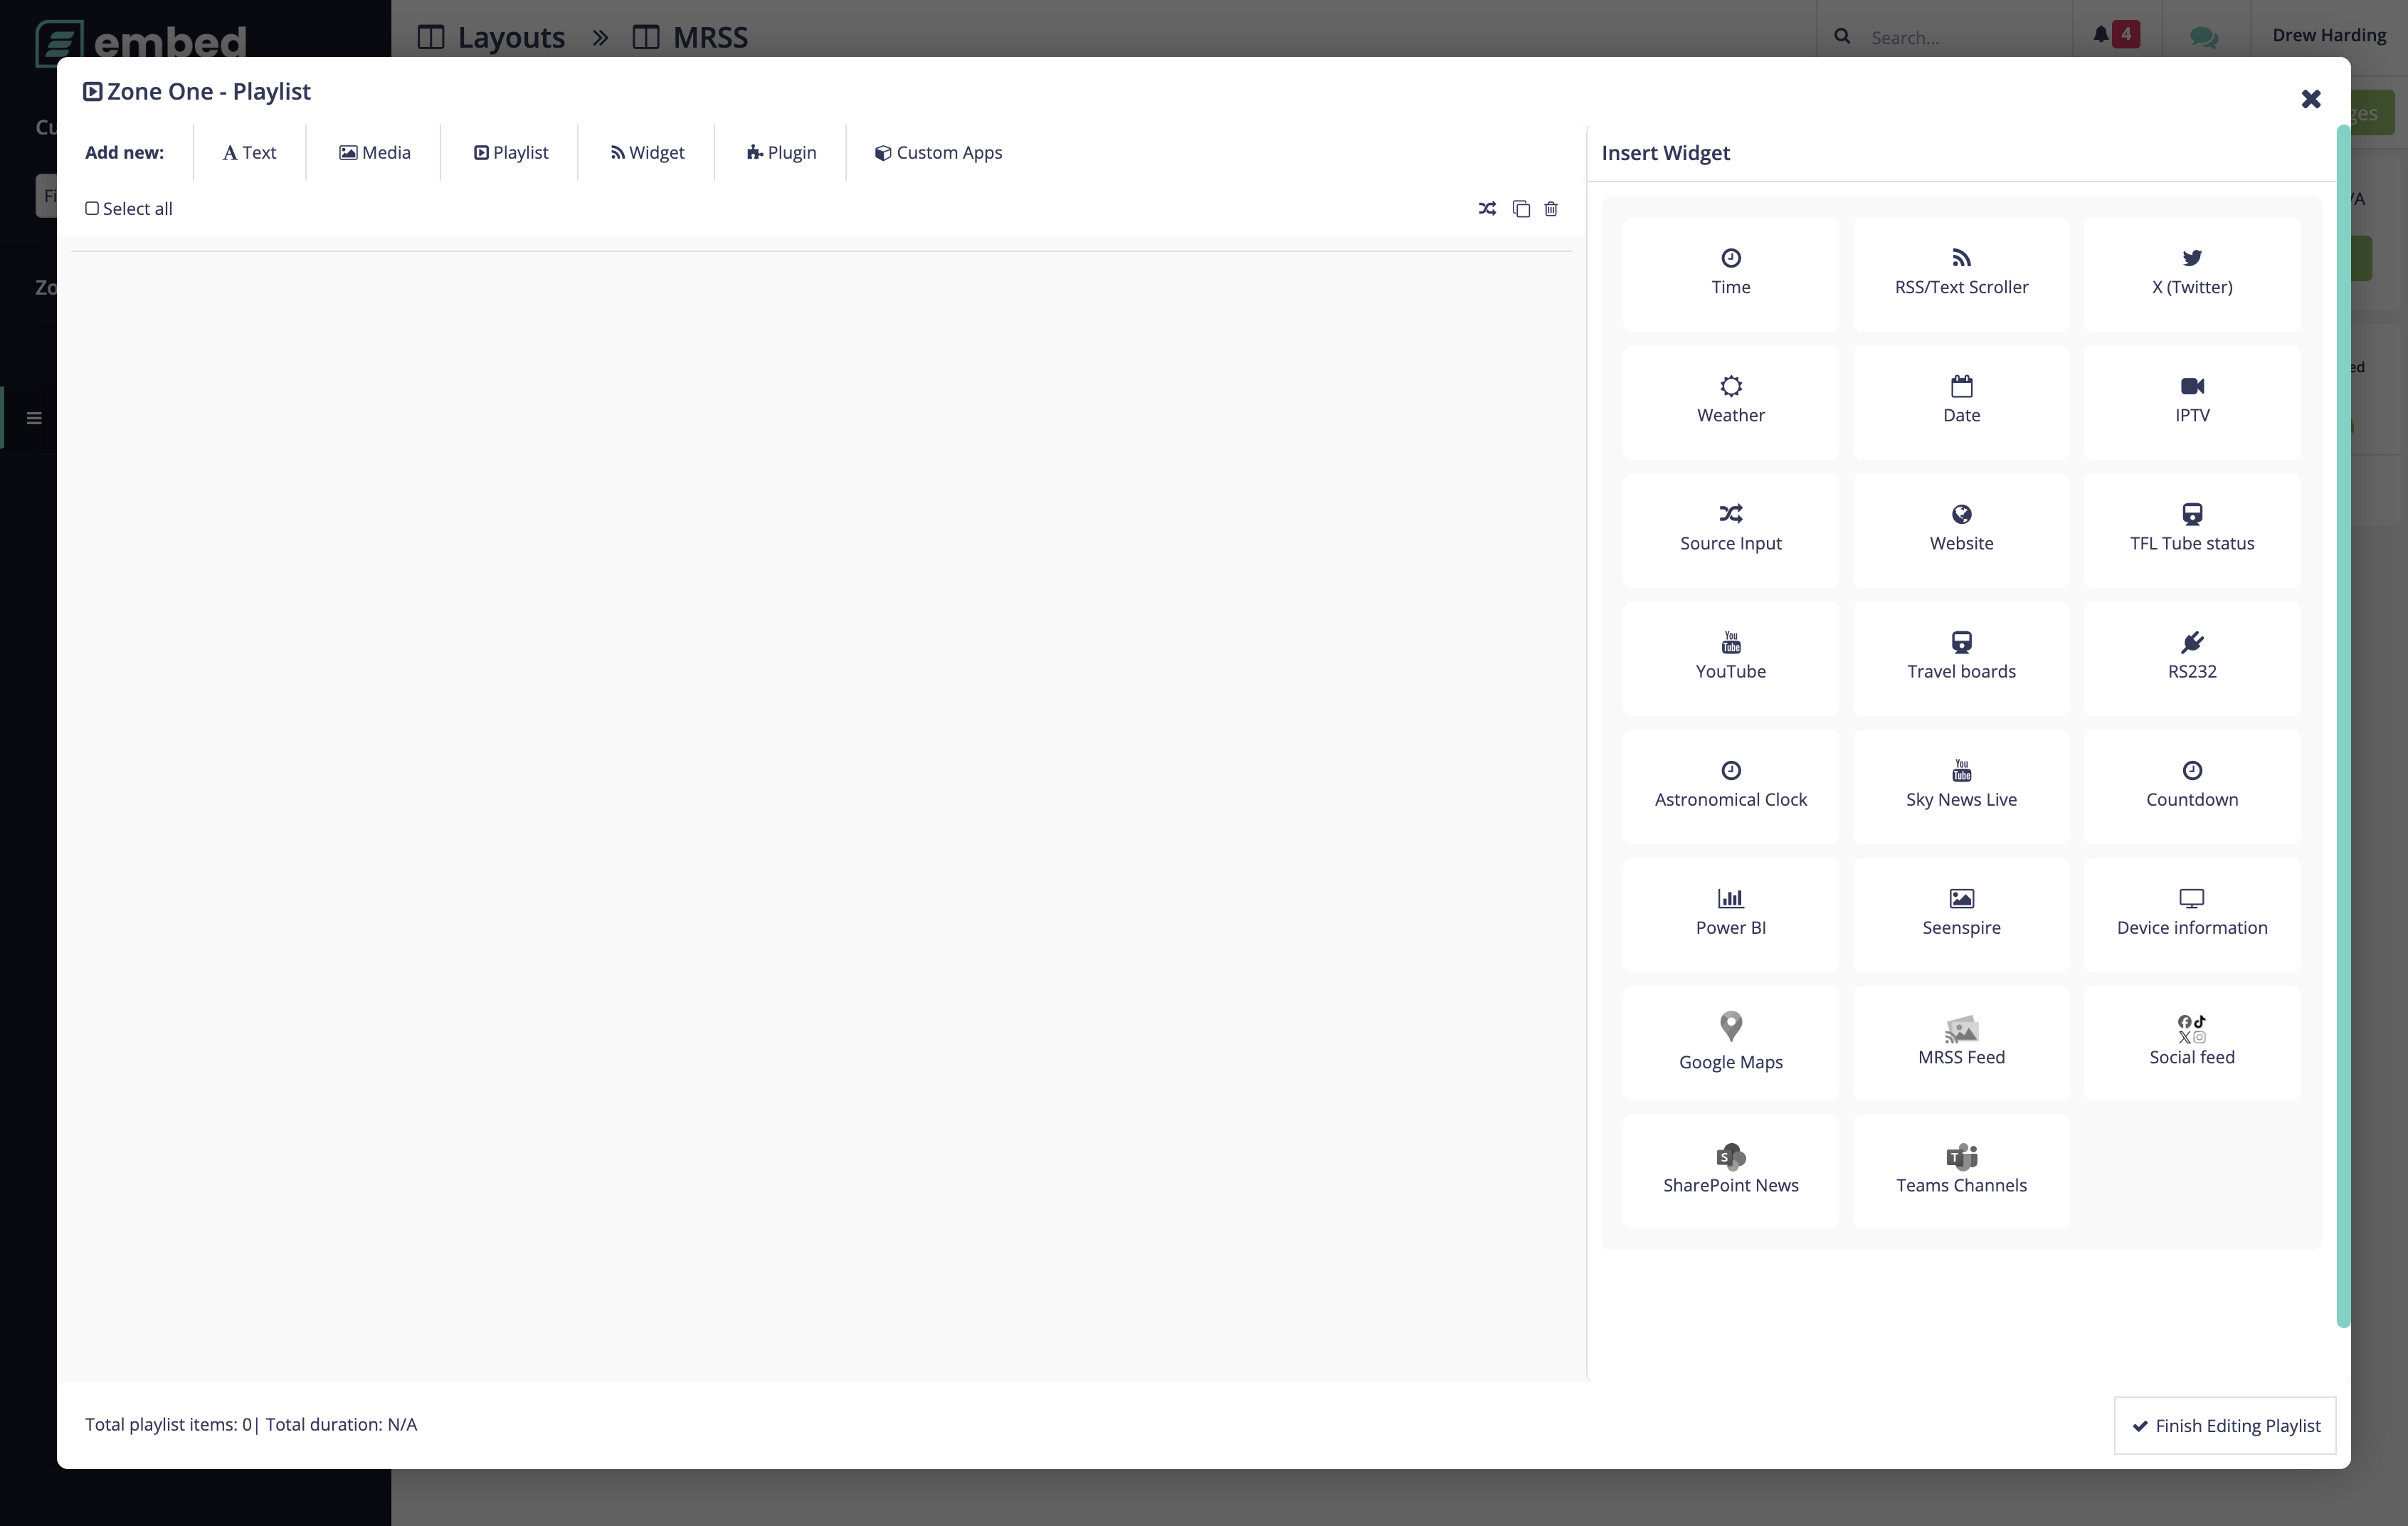This screenshot has height=1526, width=2408.
Task: Open the Widget add-new tab
Action: (647, 153)
